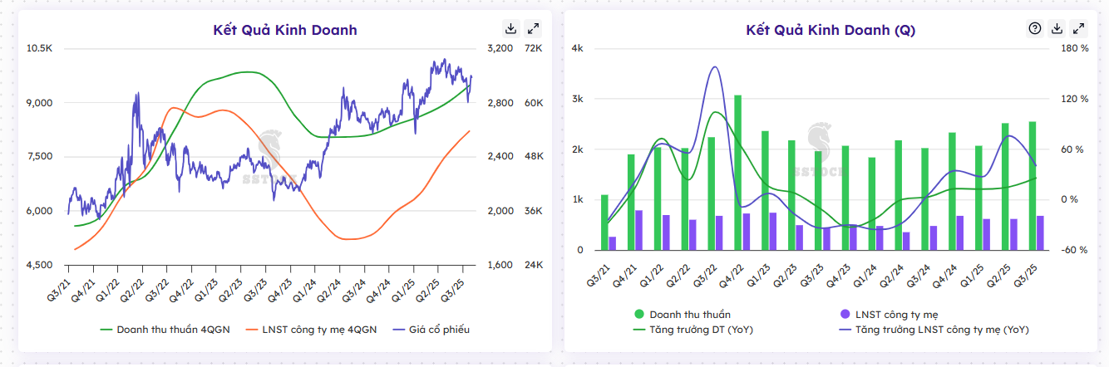The image size is (1109, 367).
Task: Toggle Tăng trưởng LNST công ty mẹ (YoY) line
Action: click(934, 330)
